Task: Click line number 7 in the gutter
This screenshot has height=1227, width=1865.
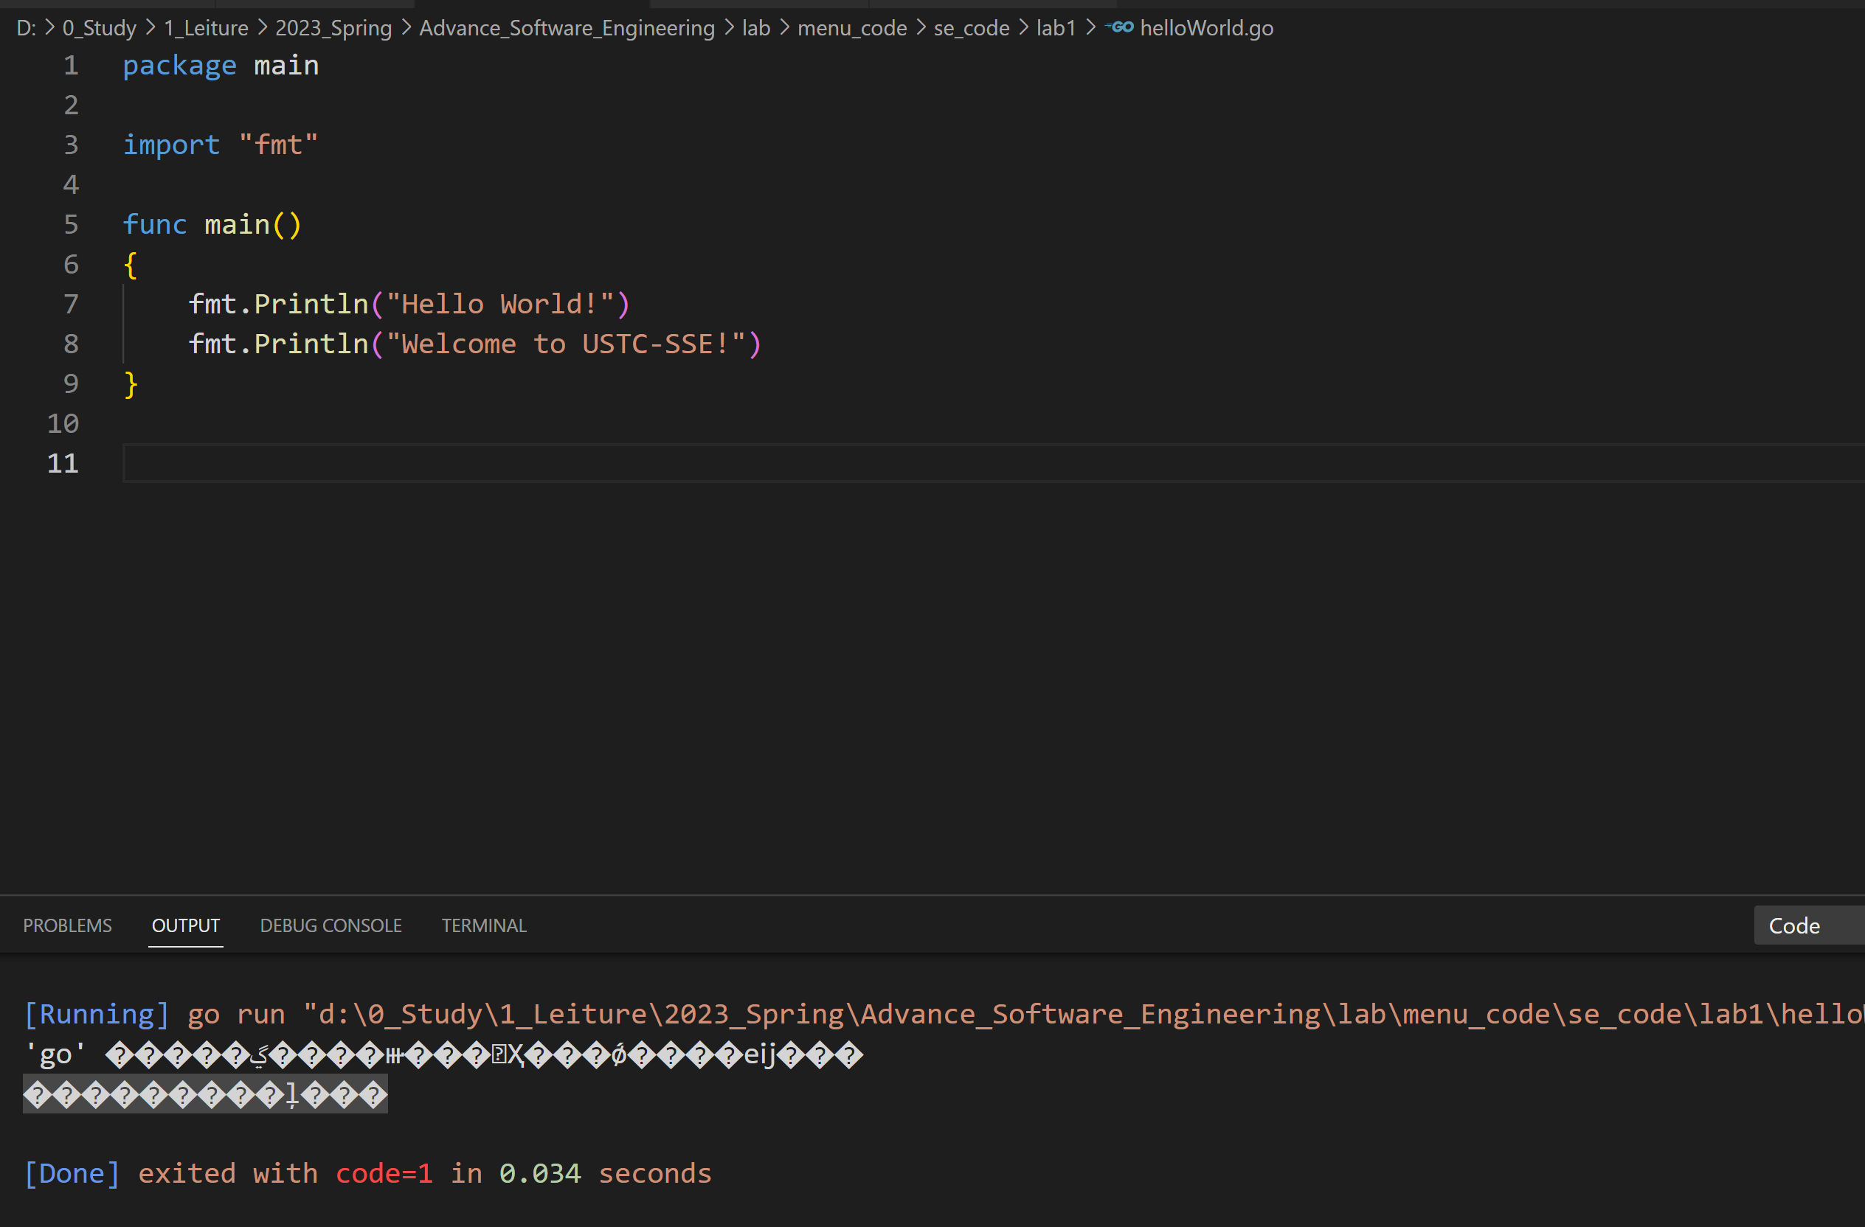Action: tap(71, 304)
